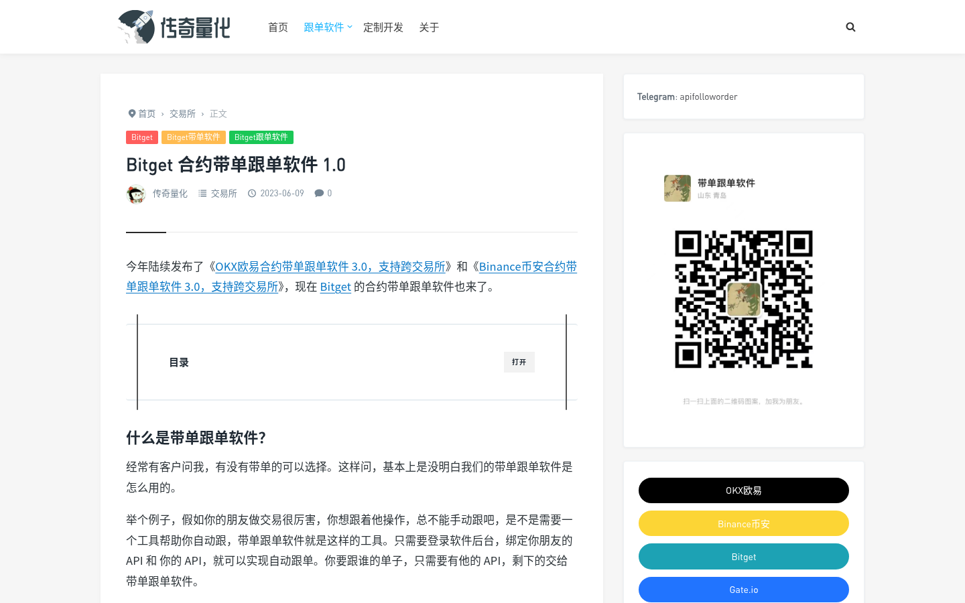Viewport: 965px width, 603px height.
Task: Select the Bitget带单软件 tag
Action: (x=194, y=137)
